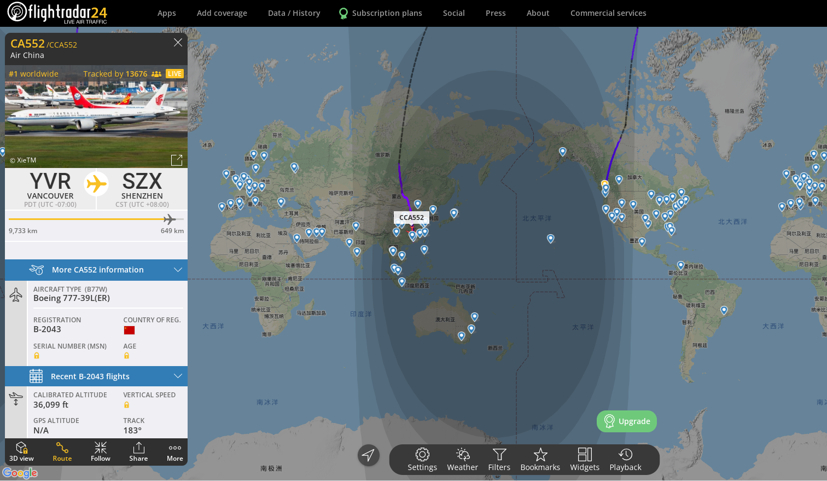Open the Weather layer options

click(462, 460)
